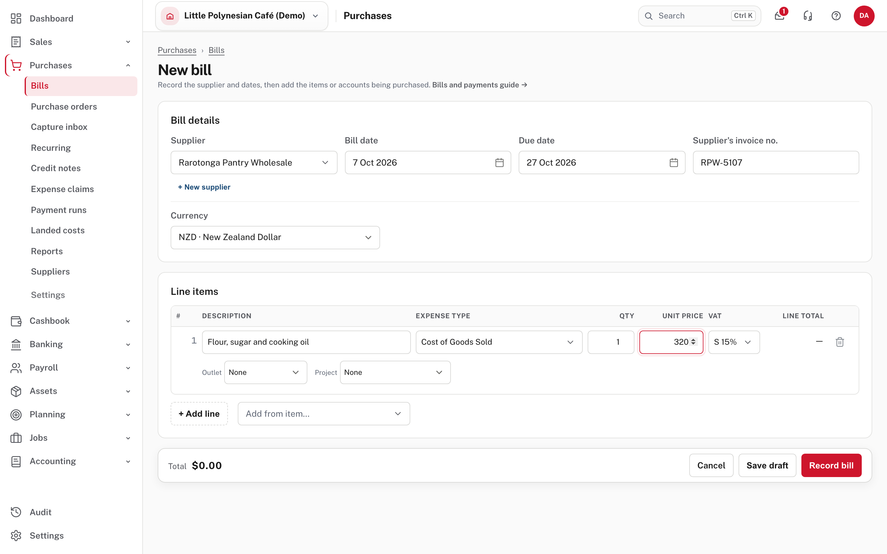
Task: Open the Currency dropdown
Action: [275, 237]
